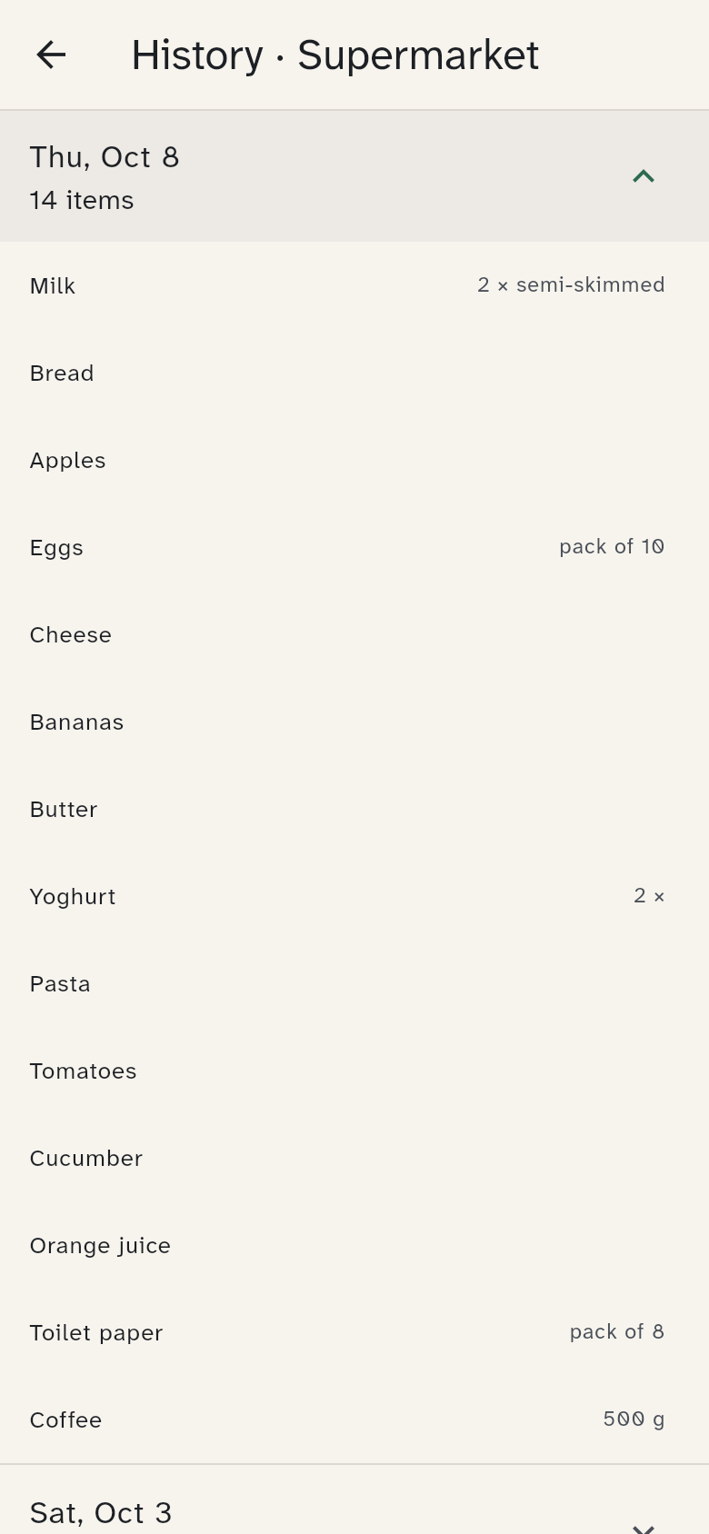
Task: Tap the Cheese entry
Action: [354, 634]
